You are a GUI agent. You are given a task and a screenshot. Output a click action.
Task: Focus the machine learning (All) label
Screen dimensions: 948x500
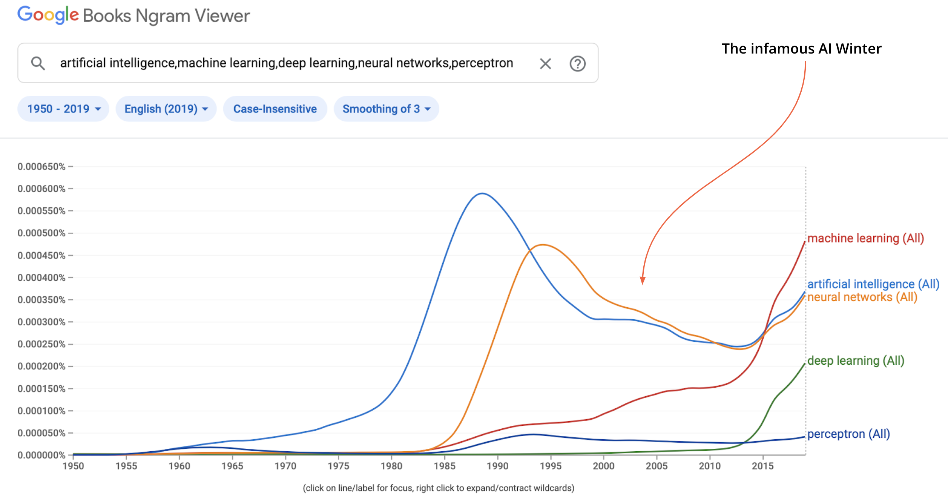[865, 238]
